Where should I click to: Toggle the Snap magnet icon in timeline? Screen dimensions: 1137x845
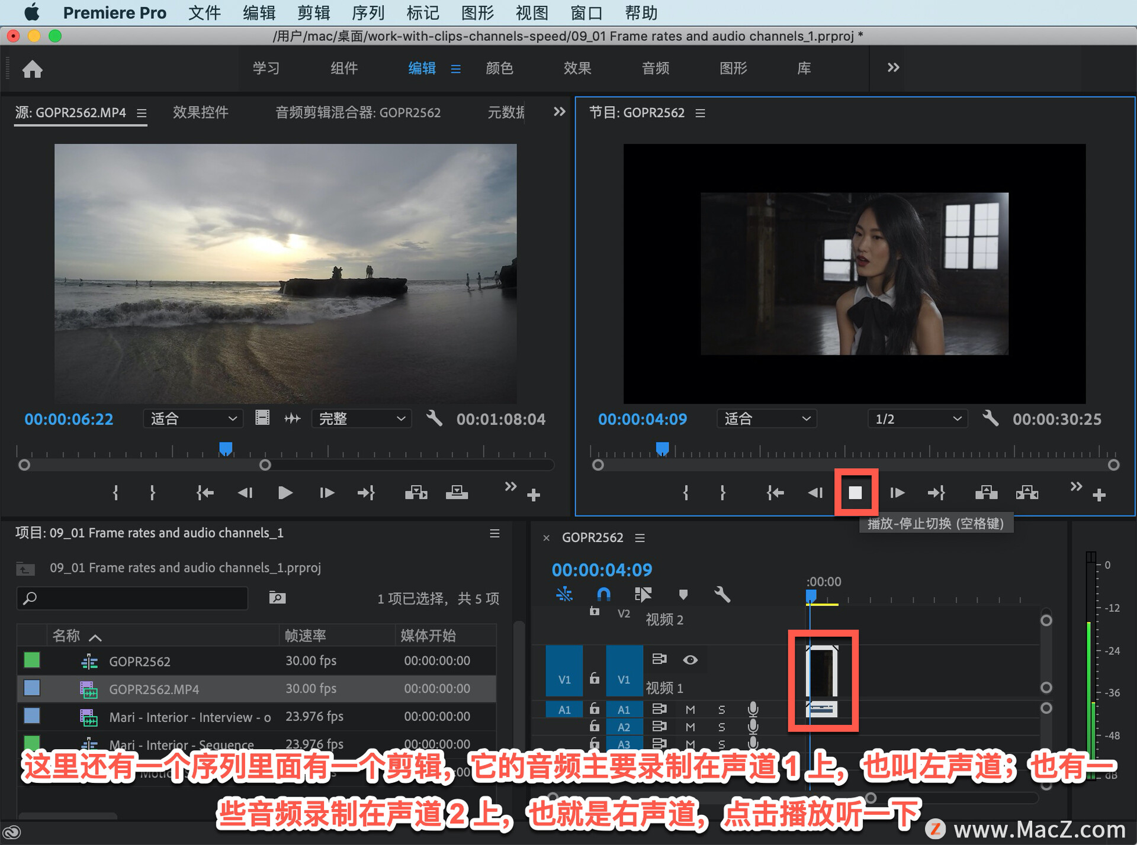tap(604, 594)
